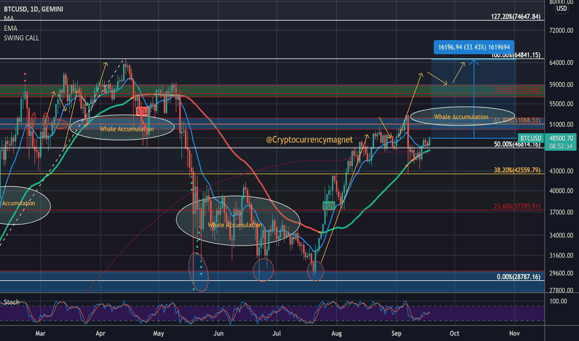Click the 59000.00 price axis label
Viewport: 579px width, 341px height.
[x=561, y=85]
